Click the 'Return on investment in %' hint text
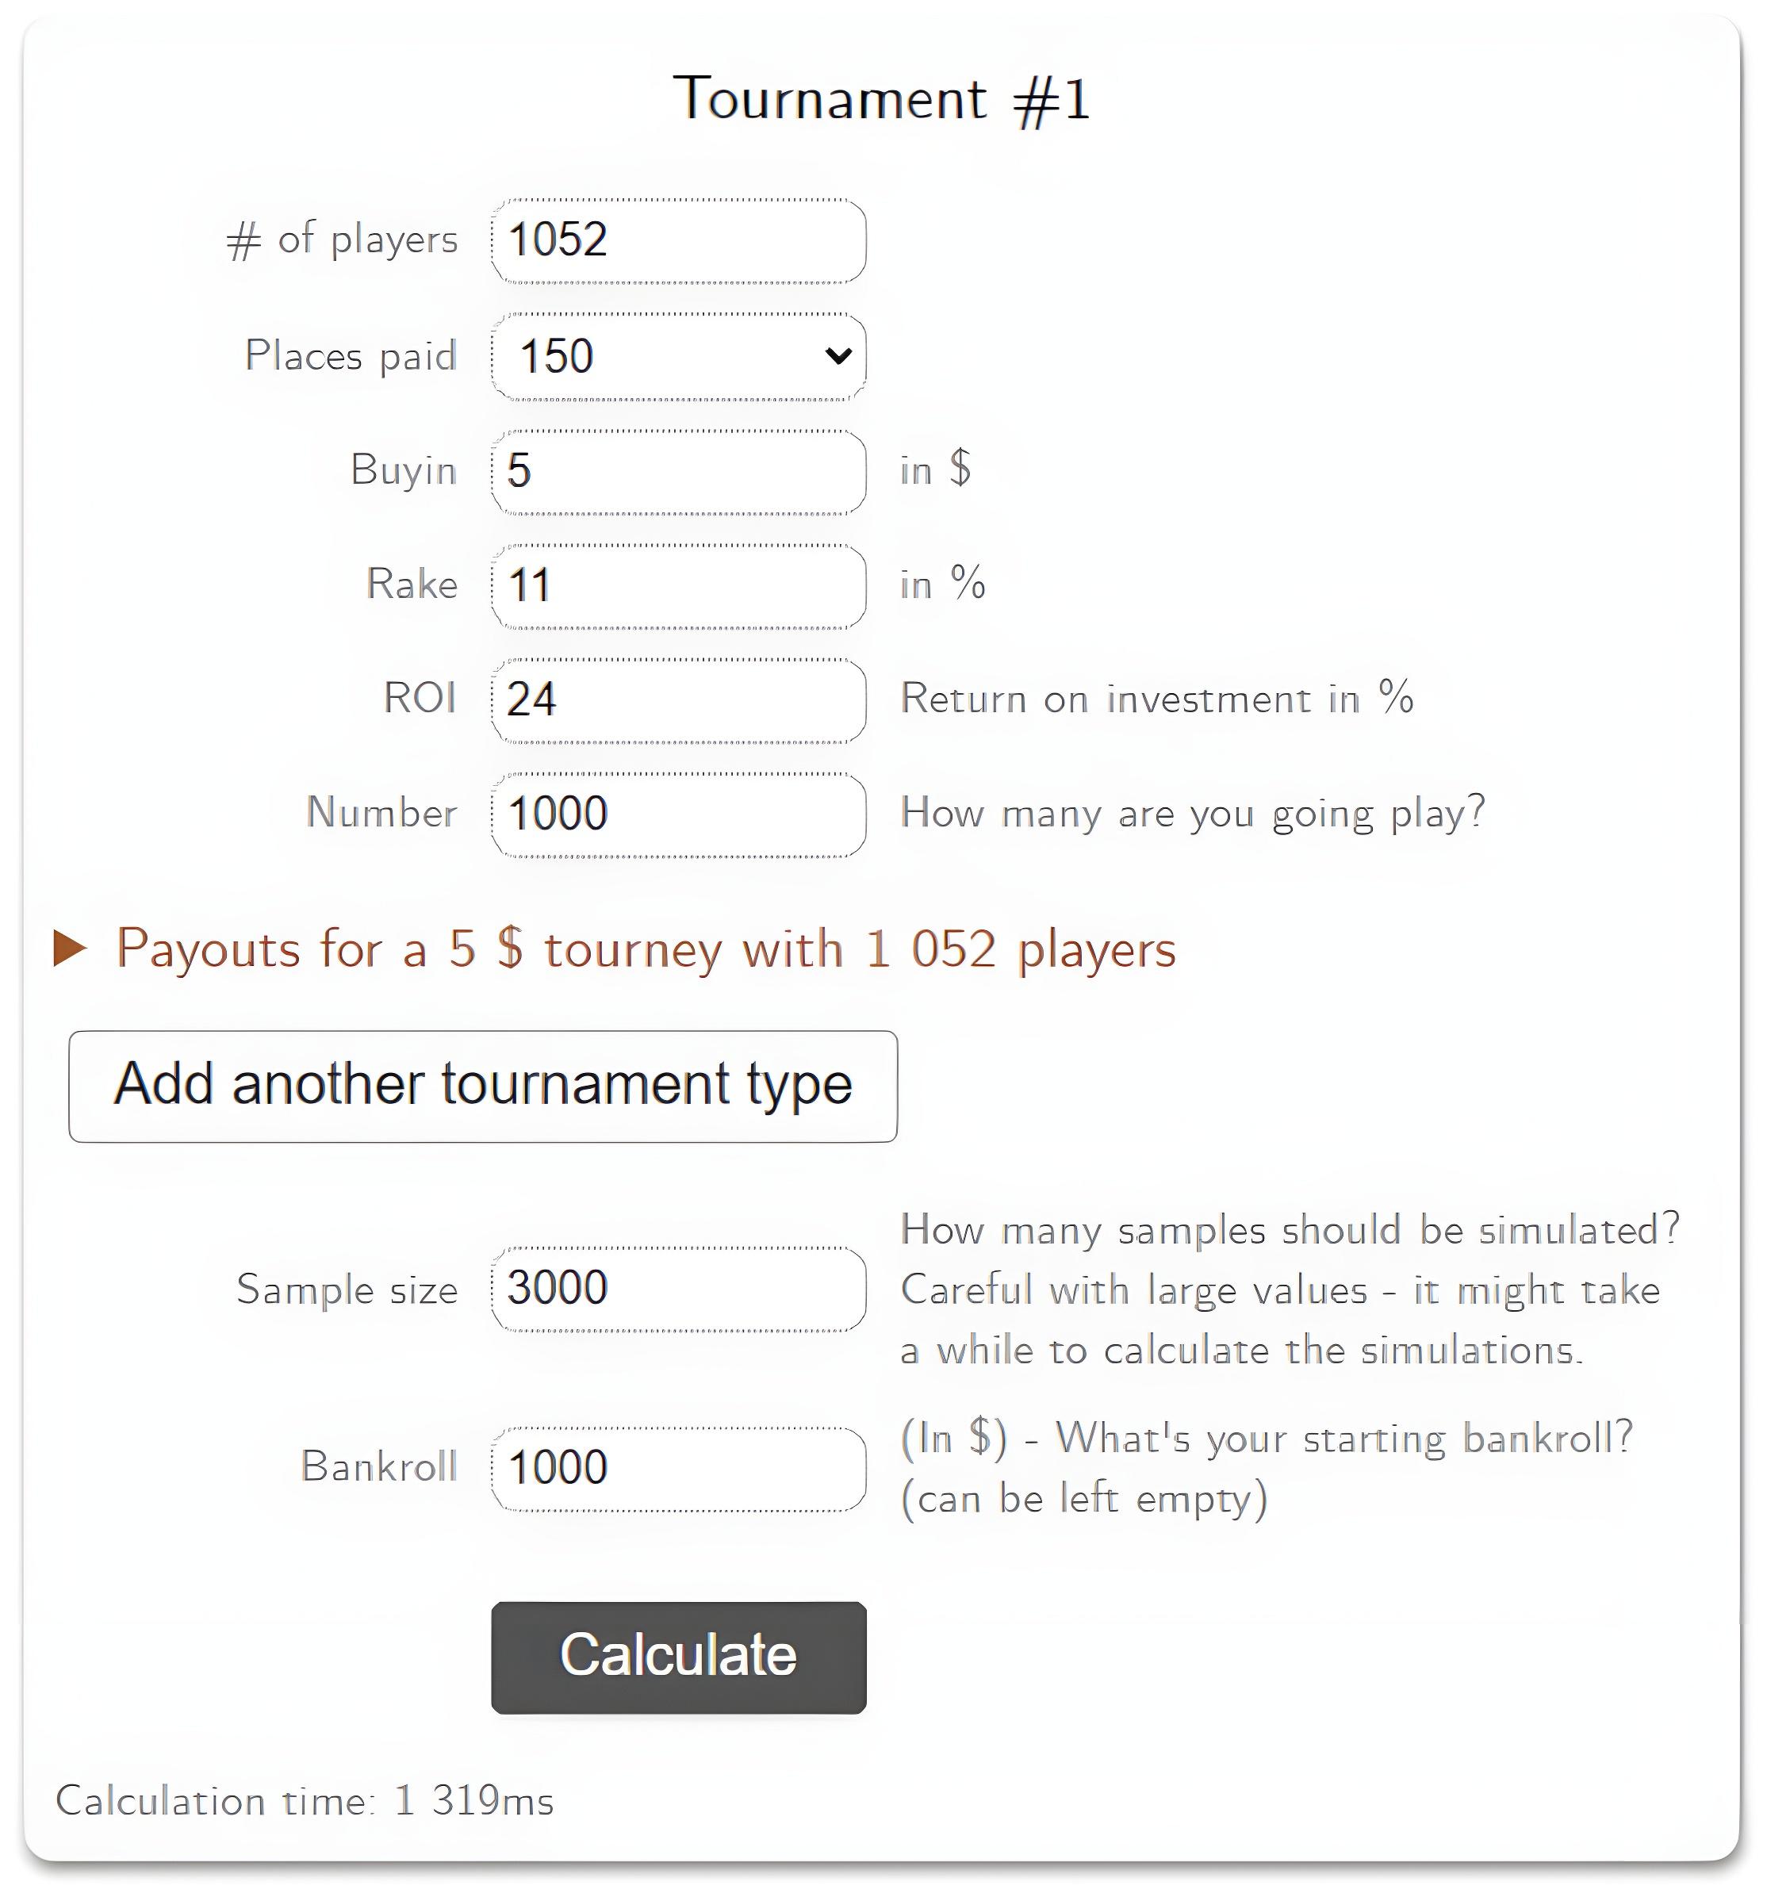1767x1897 pixels. (x=1157, y=698)
